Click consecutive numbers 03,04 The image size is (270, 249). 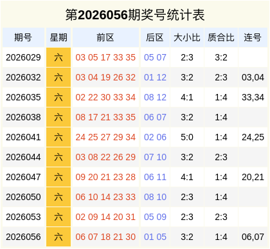[x=253, y=77]
